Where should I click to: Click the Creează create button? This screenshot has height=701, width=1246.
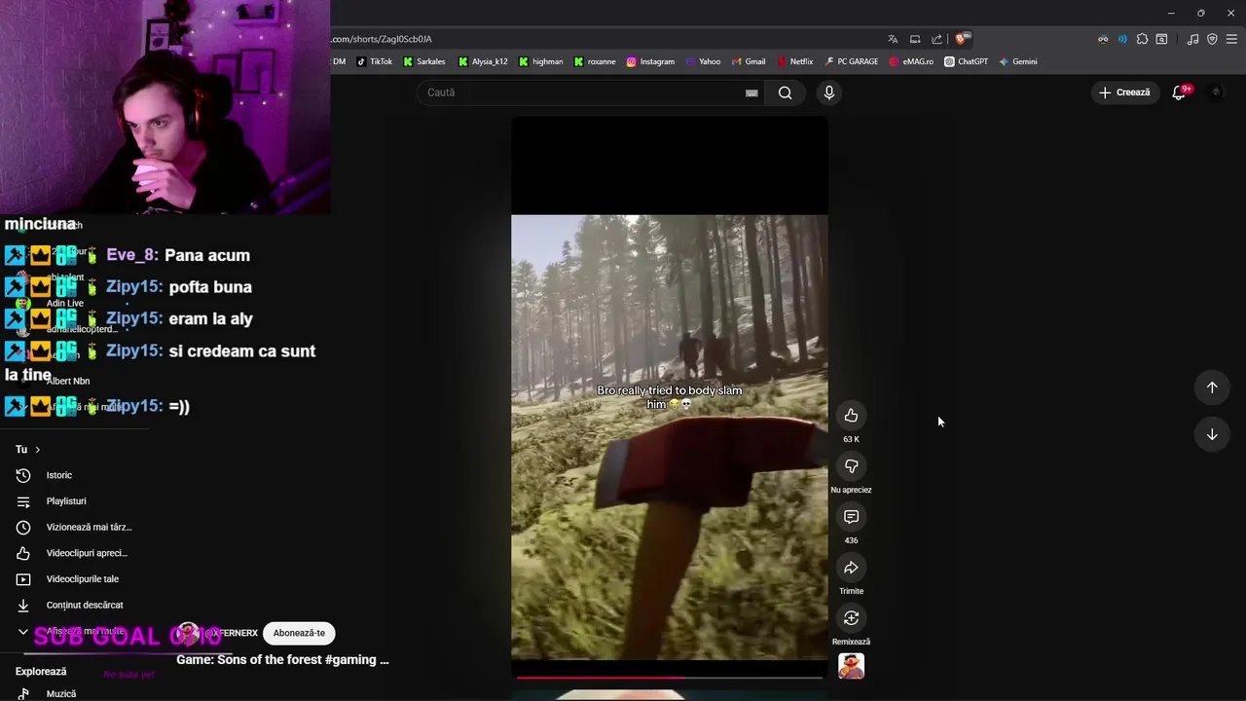1124,92
